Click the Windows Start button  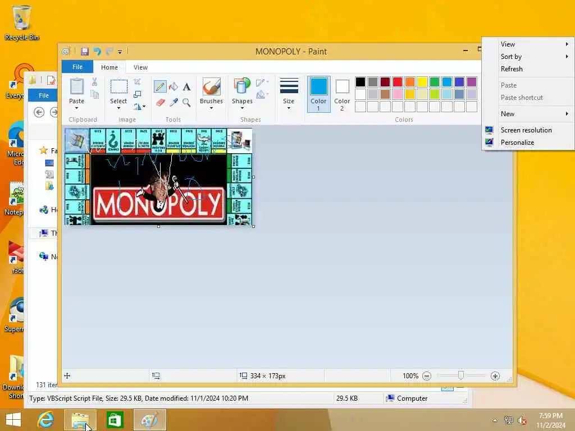(13, 420)
